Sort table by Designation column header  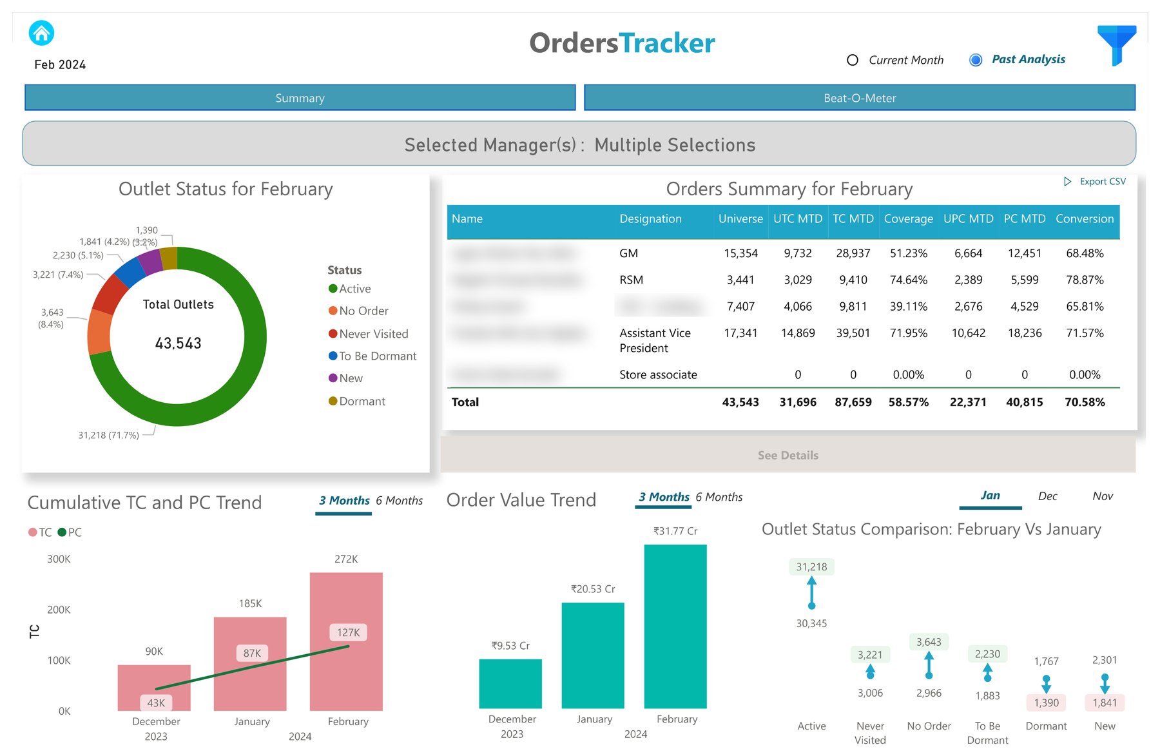coord(650,219)
